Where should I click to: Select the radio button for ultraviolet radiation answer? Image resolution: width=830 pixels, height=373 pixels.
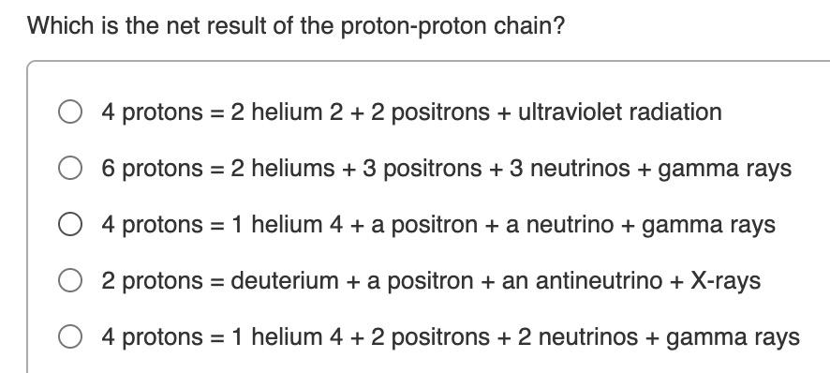coord(70,112)
